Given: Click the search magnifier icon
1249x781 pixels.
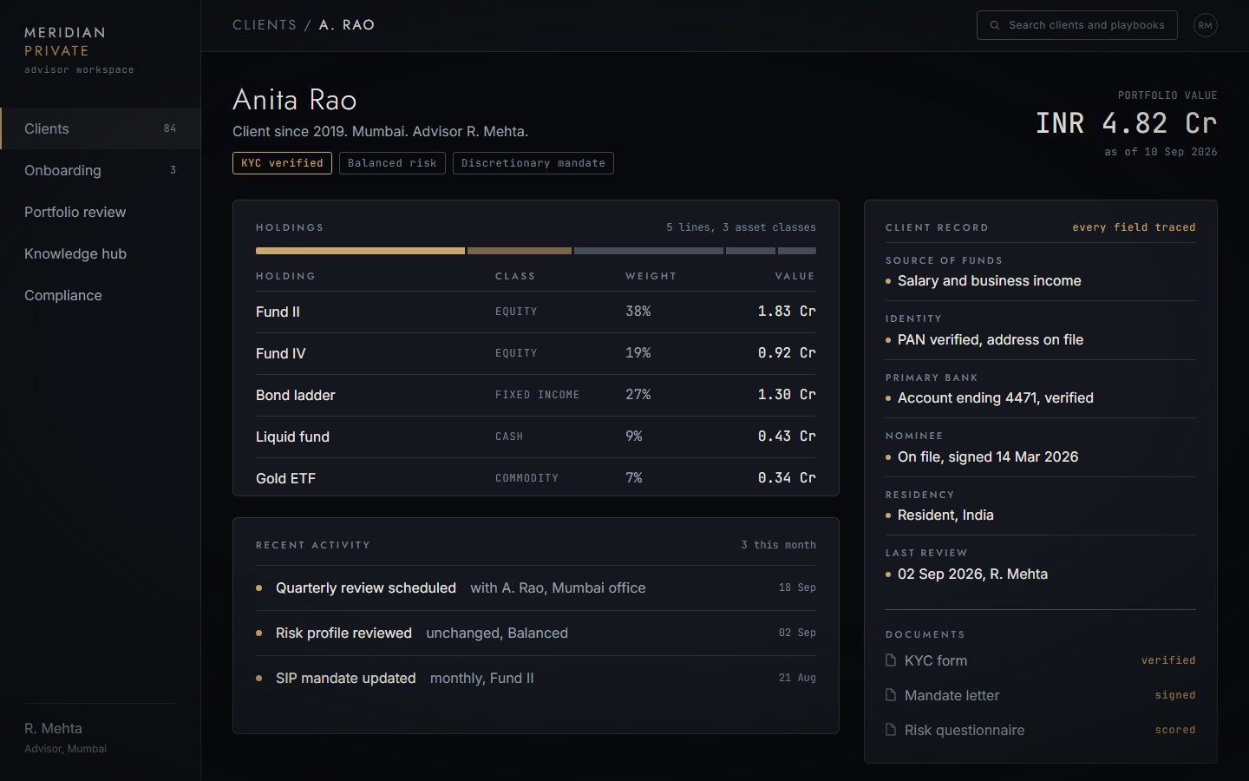Looking at the screenshot, I should pos(995,25).
